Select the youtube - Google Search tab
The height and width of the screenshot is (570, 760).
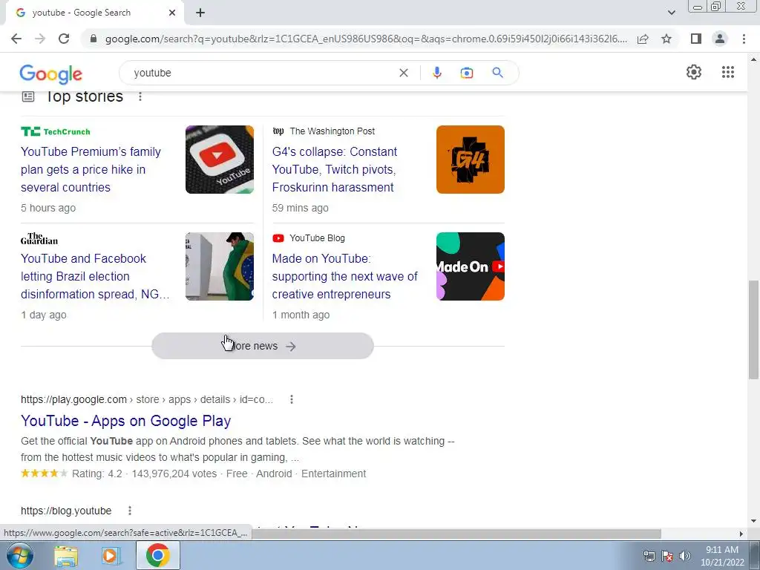(95, 13)
